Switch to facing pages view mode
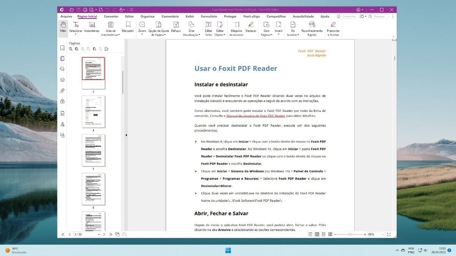The height and width of the screenshot is (256, 456). (323, 234)
